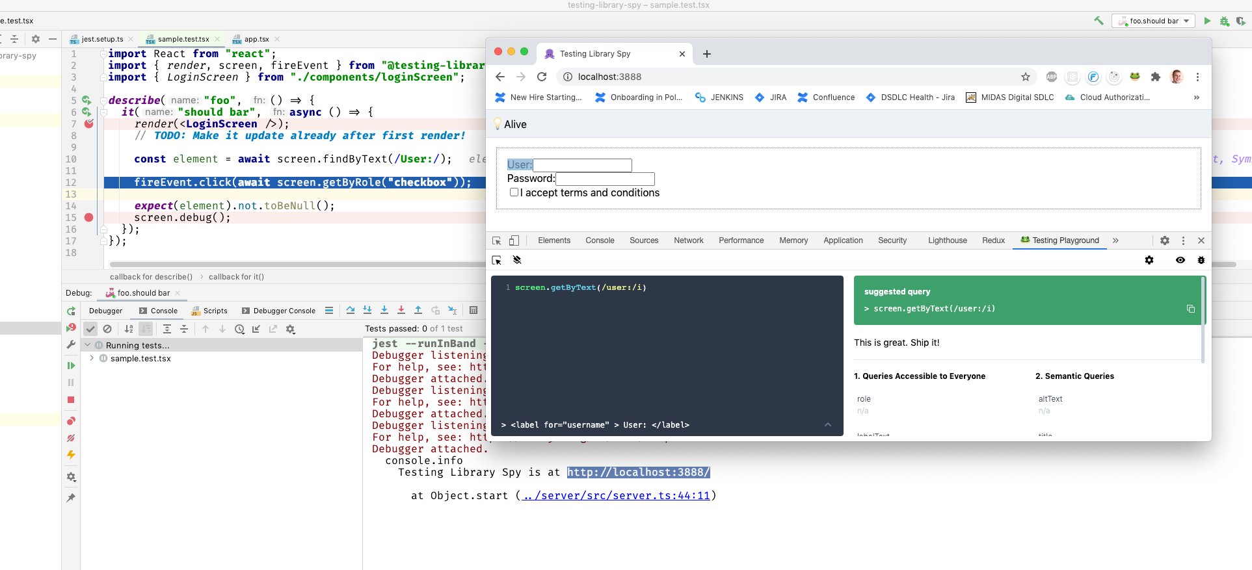Collapse all test results in the tree
The image size is (1252, 570).
point(184,329)
